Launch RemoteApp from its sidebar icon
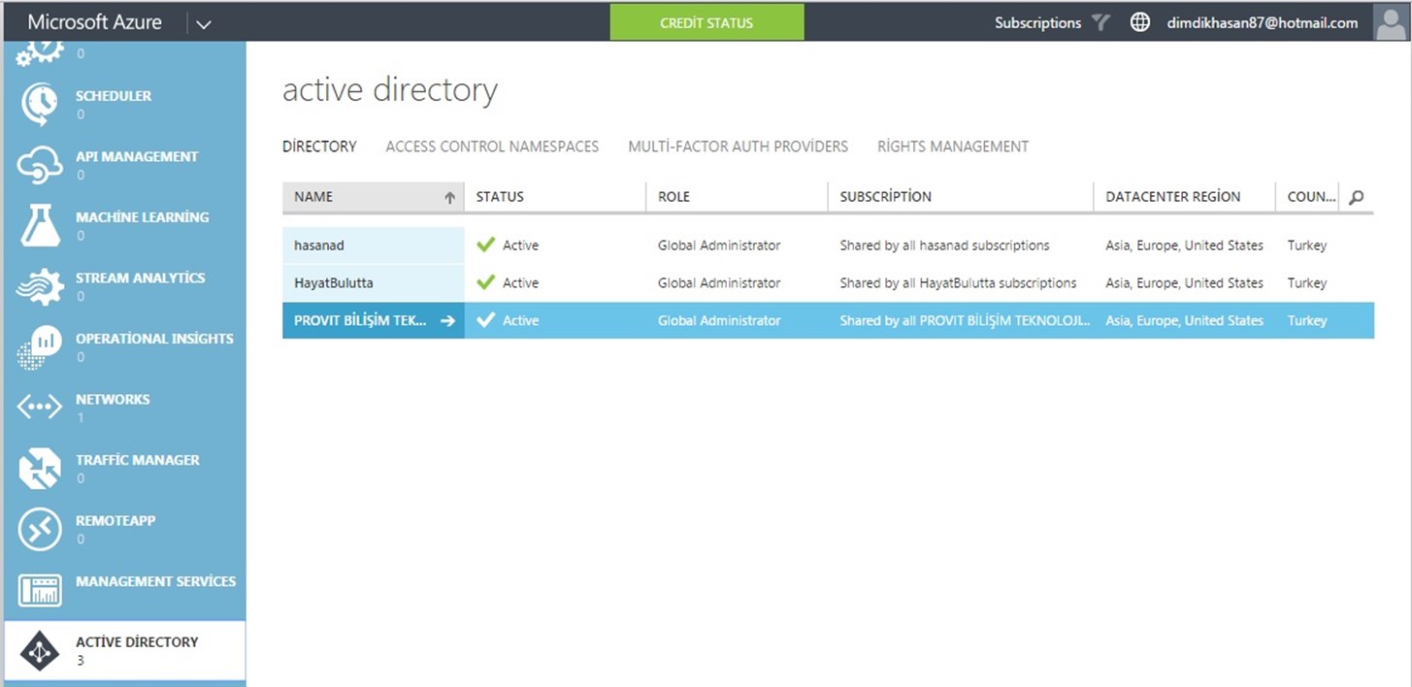 pos(40,530)
